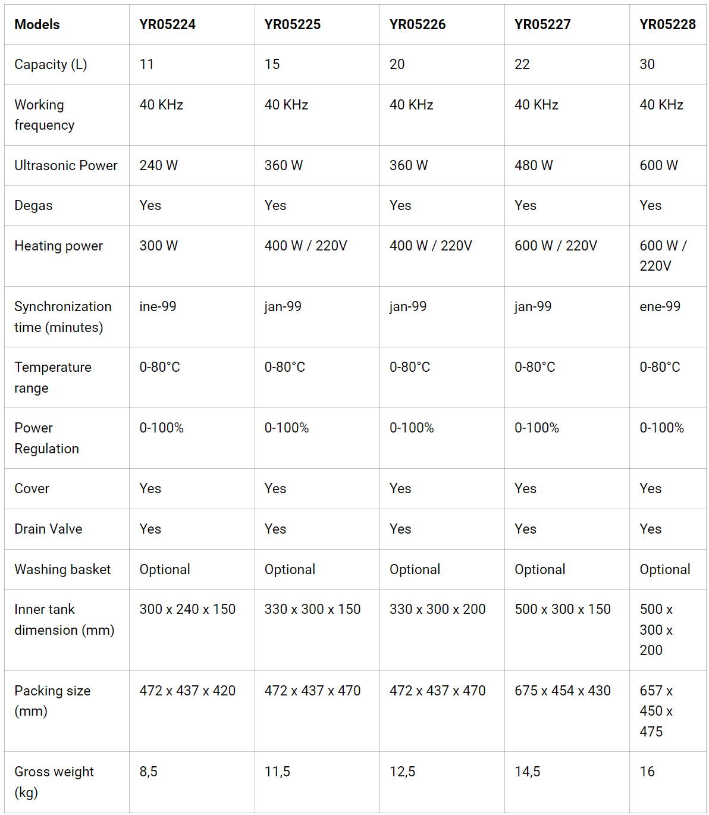709x815 pixels.
Task: Click the YR05227 column header
Action: [542, 24]
